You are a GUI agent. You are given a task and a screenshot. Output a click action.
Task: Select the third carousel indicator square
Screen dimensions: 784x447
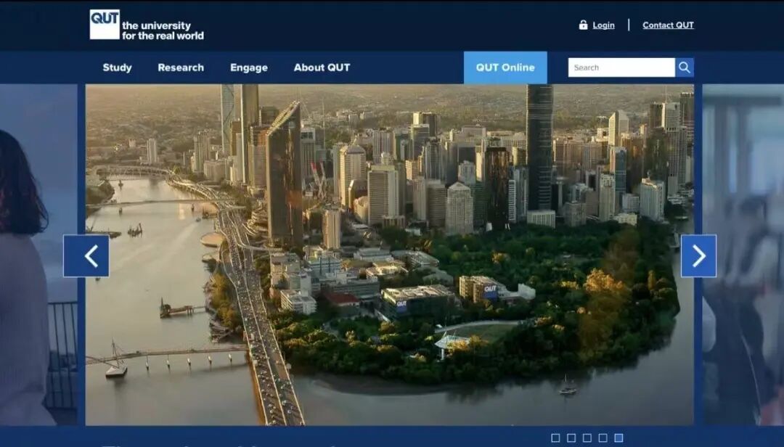587,438
